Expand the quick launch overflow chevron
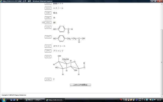Viewport: 163px width, 102px height. (x=21, y=99)
